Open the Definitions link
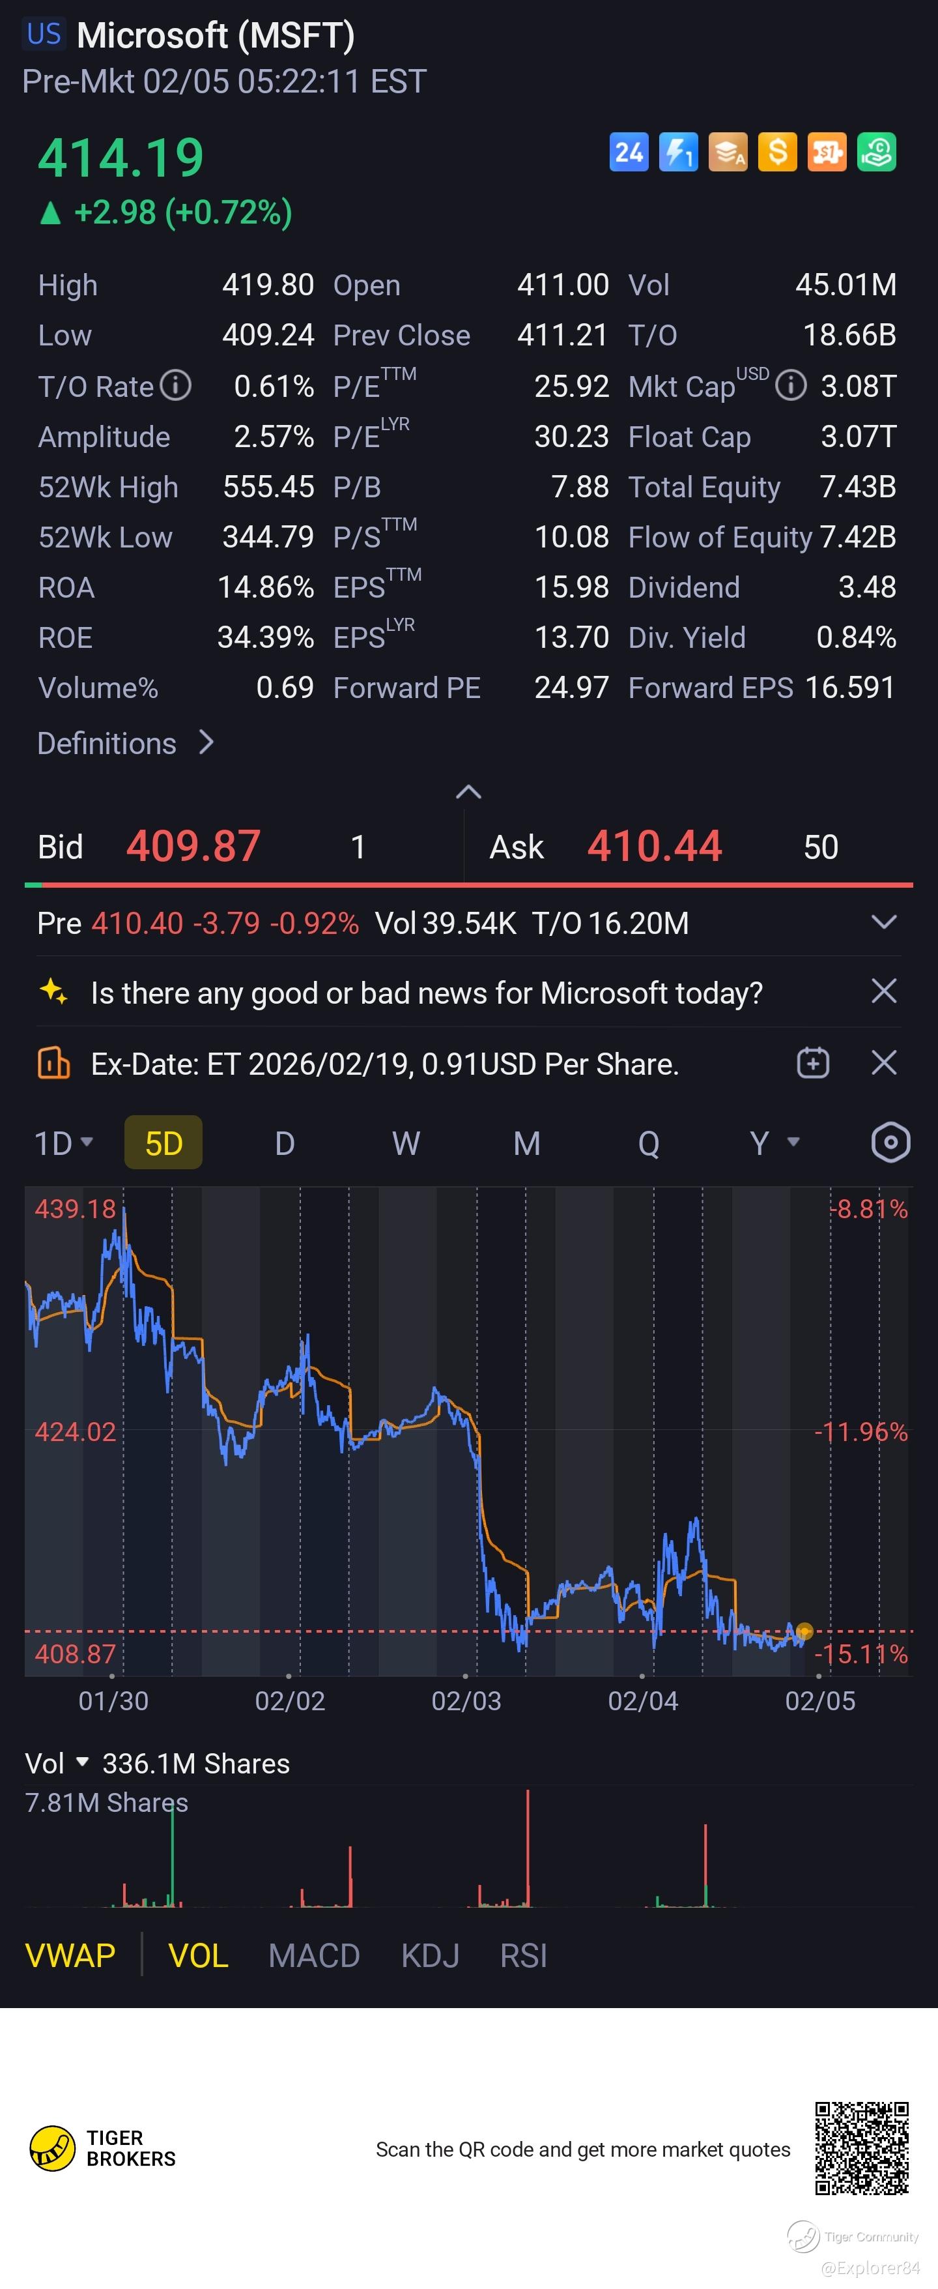Screen dimensions: 938x2289 [x=125, y=743]
